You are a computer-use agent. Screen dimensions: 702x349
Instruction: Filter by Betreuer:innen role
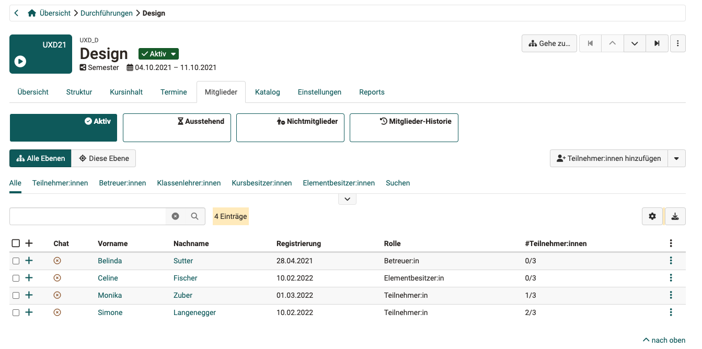pos(122,183)
